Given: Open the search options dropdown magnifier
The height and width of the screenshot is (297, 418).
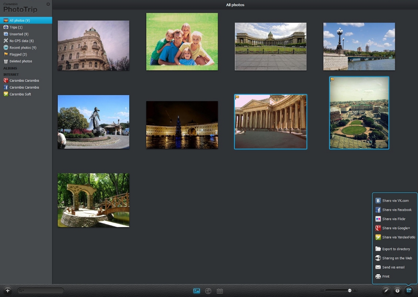Looking at the screenshot, I should pos(21,291).
